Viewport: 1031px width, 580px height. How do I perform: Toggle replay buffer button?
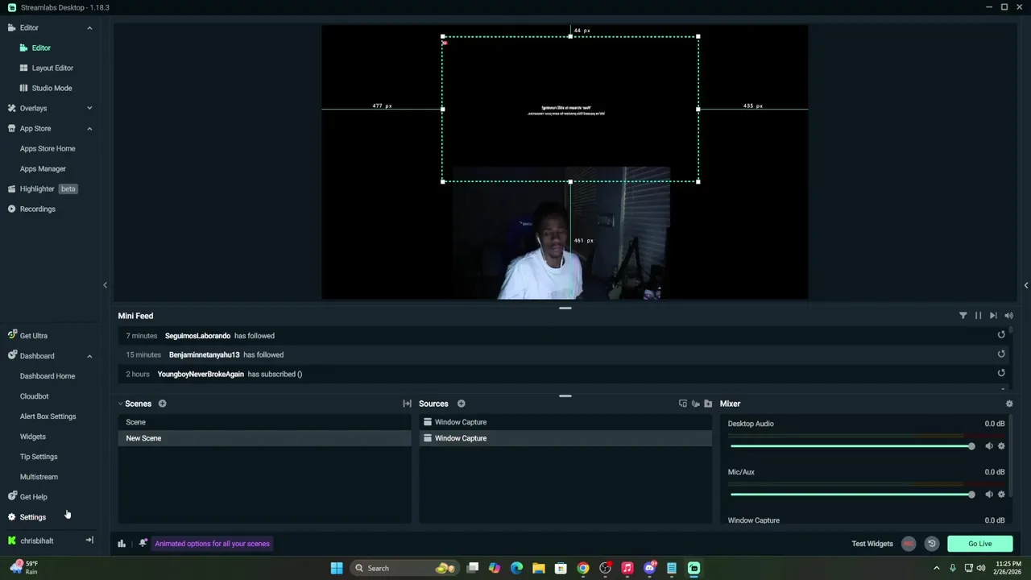pos(932,544)
